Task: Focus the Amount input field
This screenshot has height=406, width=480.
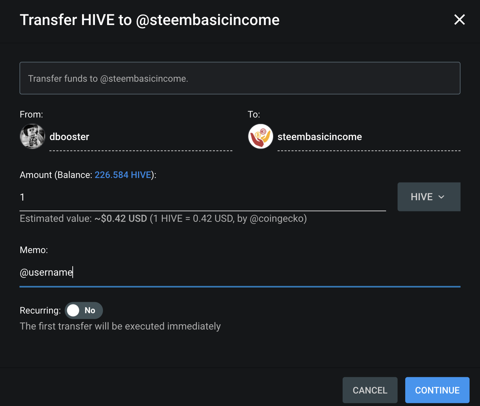Action: coord(203,197)
